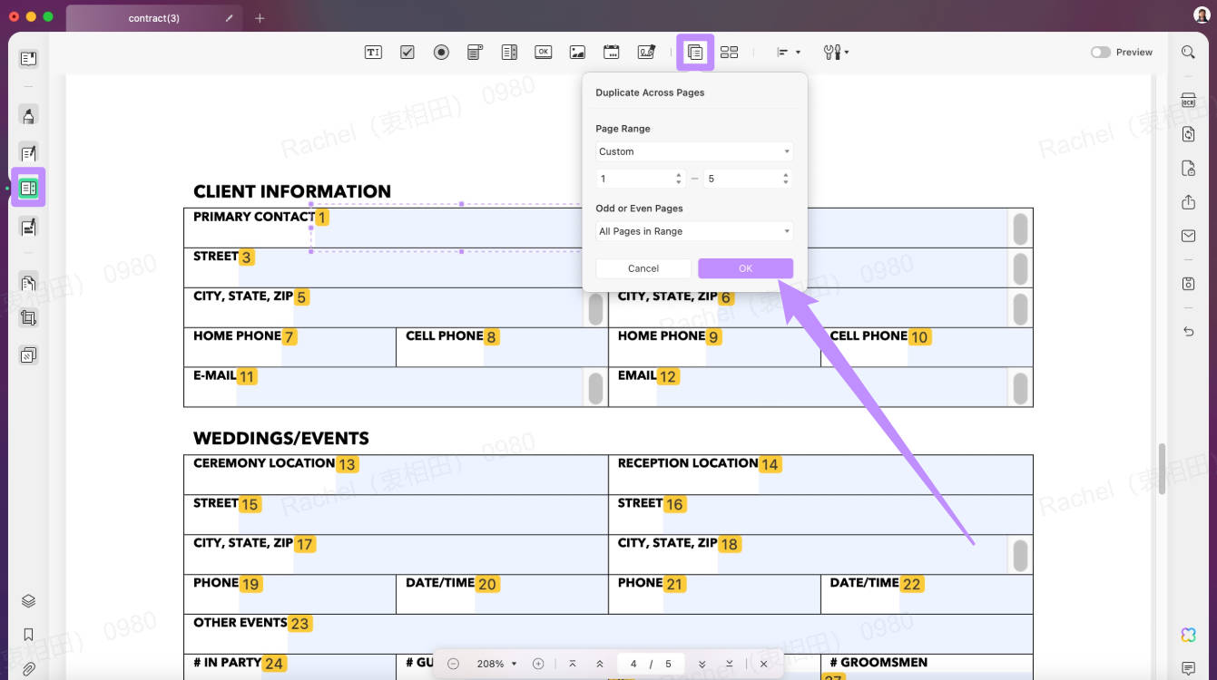This screenshot has height=680, width=1217.
Task: Select the Dropdown form field tool
Action: [x=475, y=53]
